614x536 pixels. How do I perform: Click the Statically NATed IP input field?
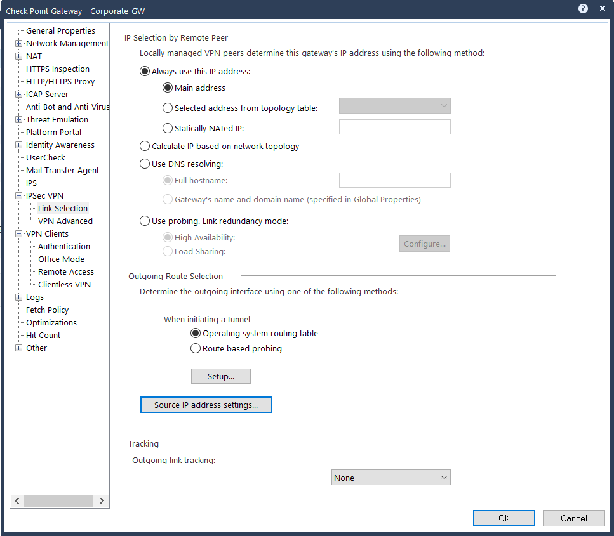395,127
